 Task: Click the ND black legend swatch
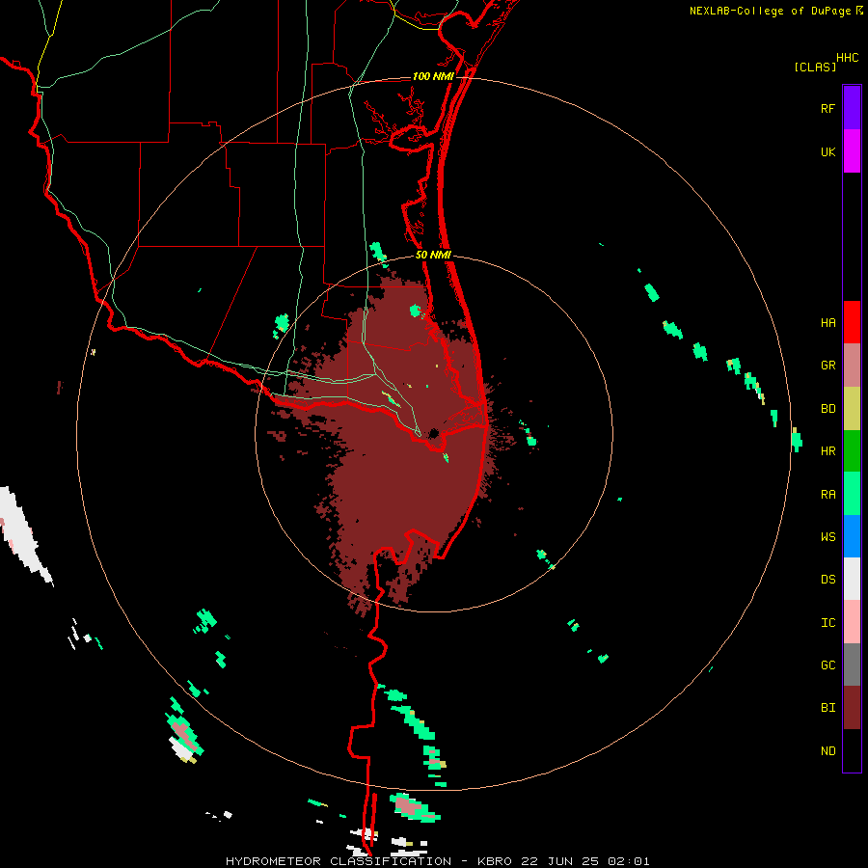(852, 750)
